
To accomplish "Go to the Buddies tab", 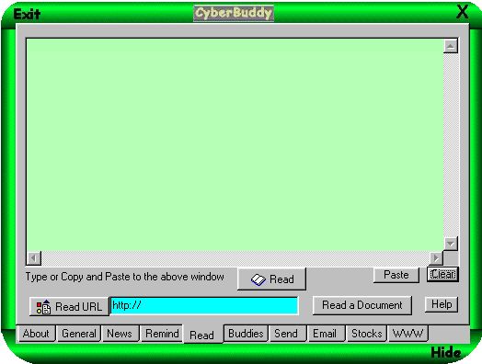I will [x=246, y=334].
